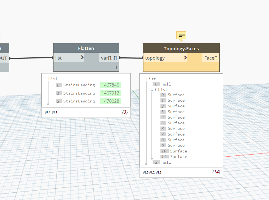This screenshot has height=200, width=269.
Task: Click the {14} item count
Action: point(216,172)
